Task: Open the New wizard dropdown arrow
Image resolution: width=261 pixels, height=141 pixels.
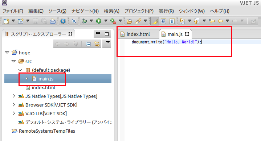Action: tap(13, 21)
